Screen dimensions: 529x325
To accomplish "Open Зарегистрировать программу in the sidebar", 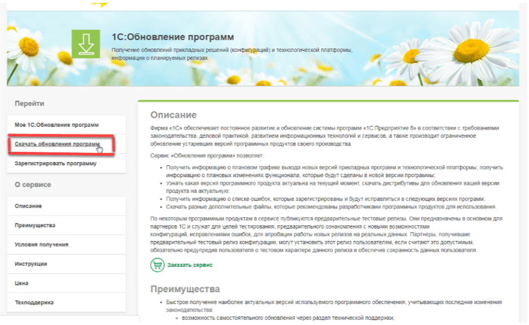I will (x=55, y=164).
